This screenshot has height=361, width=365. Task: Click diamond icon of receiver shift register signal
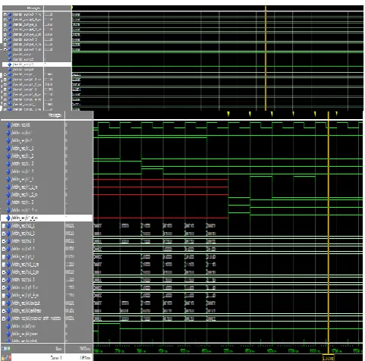click(x=8, y=319)
